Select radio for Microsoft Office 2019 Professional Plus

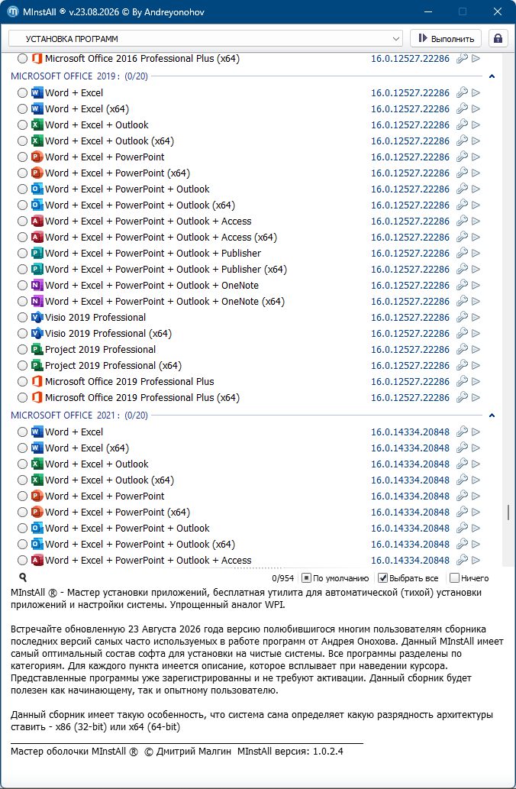(x=22, y=382)
